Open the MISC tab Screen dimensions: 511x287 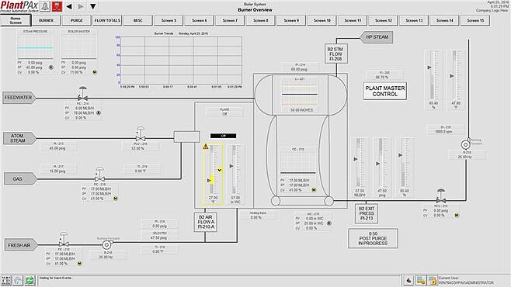point(138,20)
